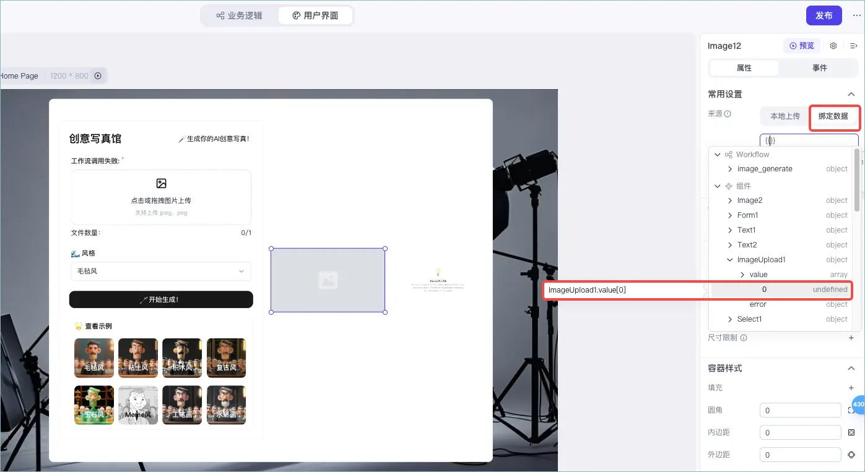Collapse the 常用设置 section
The width and height of the screenshot is (865, 472).
pos(851,94)
